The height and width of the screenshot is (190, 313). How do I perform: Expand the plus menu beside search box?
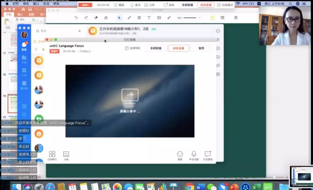pyautogui.click(x=80, y=31)
